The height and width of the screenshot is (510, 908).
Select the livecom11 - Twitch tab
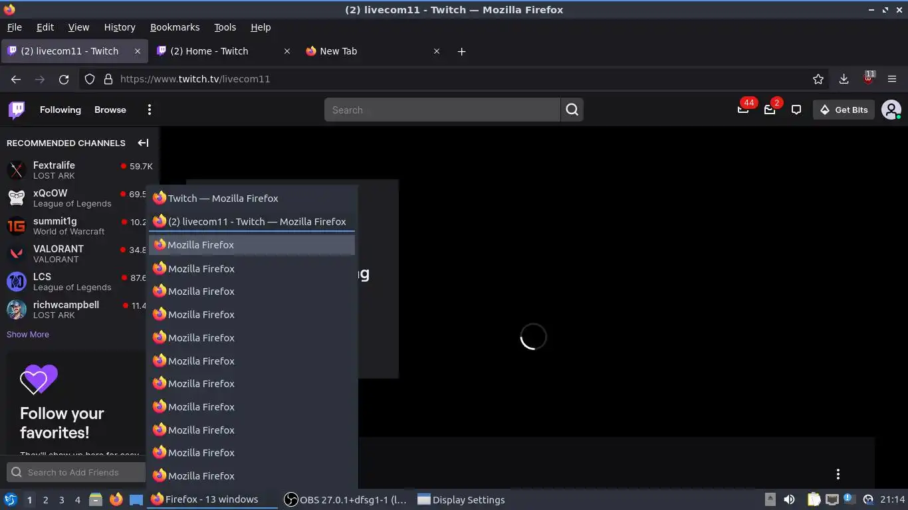pos(74,51)
